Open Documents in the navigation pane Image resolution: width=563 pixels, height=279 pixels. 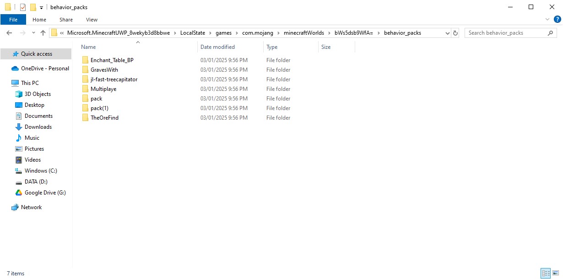tap(38, 116)
